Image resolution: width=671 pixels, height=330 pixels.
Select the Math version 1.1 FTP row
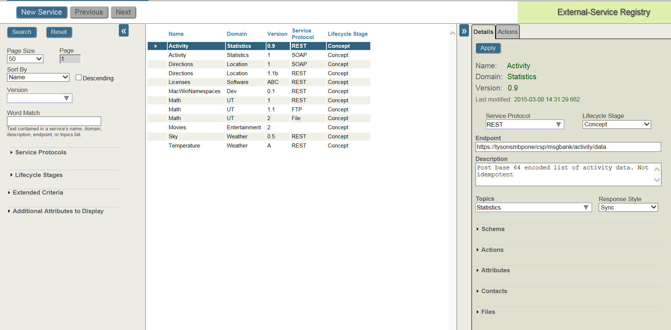259,110
